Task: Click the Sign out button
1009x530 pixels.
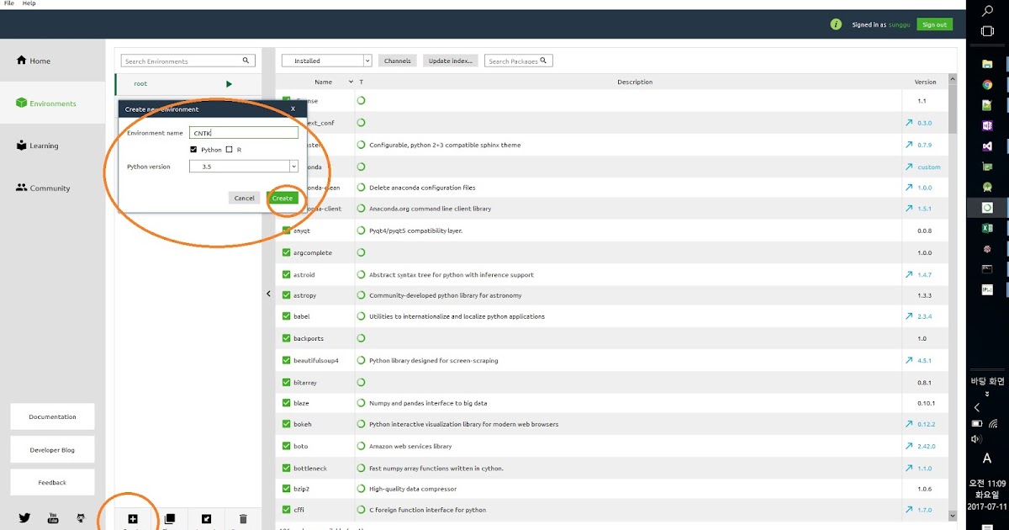Action: coord(935,24)
